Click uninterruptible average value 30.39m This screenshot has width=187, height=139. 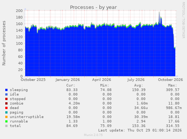click(x=141, y=117)
